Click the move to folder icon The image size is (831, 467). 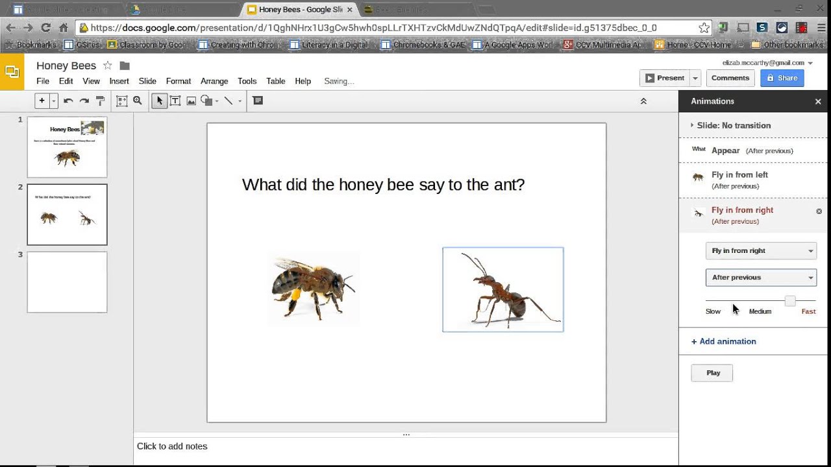tap(125, 66)
